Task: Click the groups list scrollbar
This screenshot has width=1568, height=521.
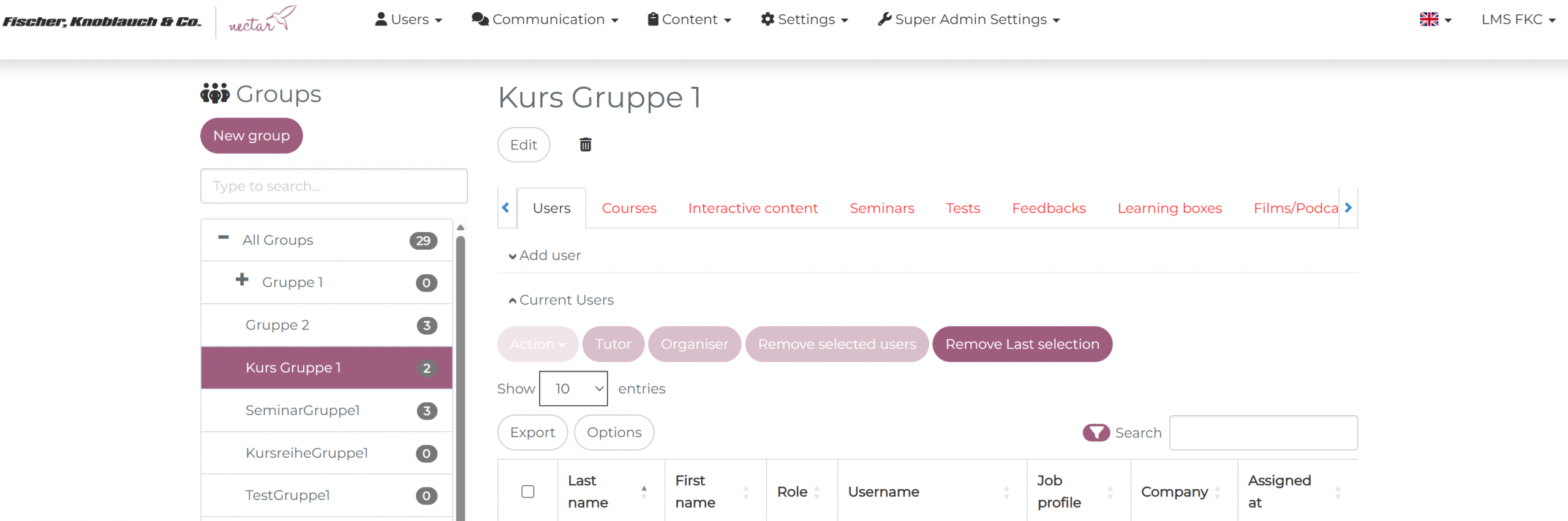Action: point(461,367)
